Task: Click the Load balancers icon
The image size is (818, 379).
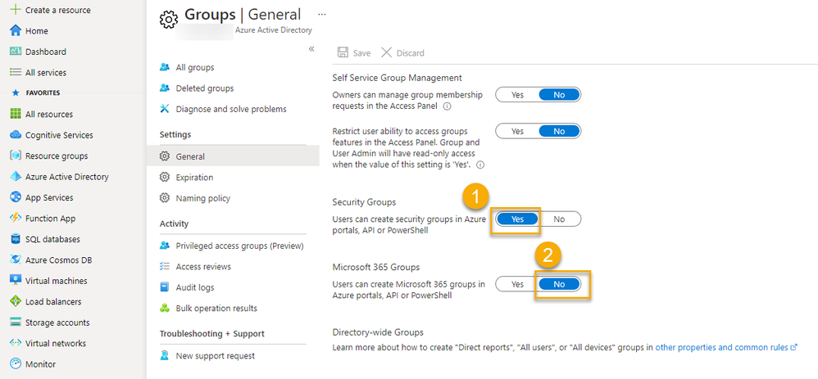Action: (16, 302)
